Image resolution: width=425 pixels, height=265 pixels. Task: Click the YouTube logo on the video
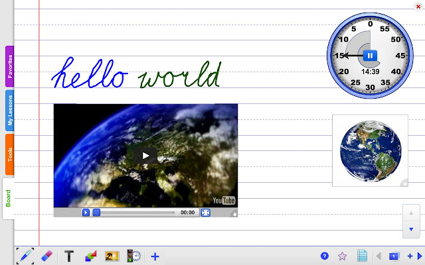224,200
